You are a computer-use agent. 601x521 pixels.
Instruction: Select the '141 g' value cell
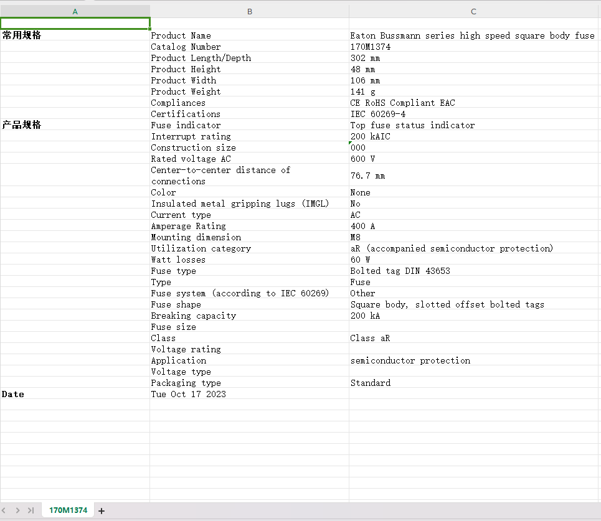473,91
